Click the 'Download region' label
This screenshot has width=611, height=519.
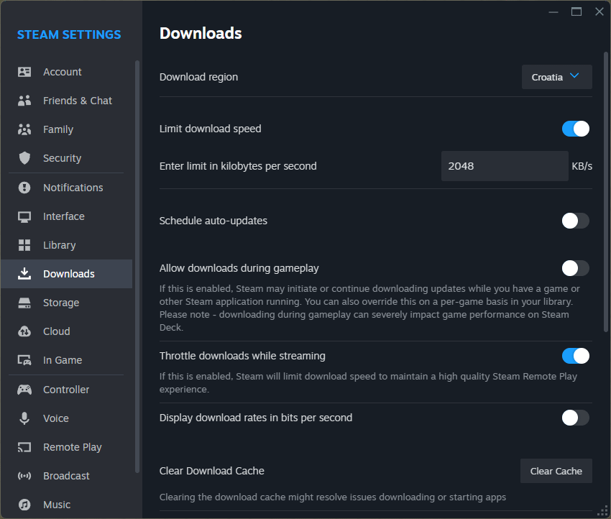click(x=198, y=77)
